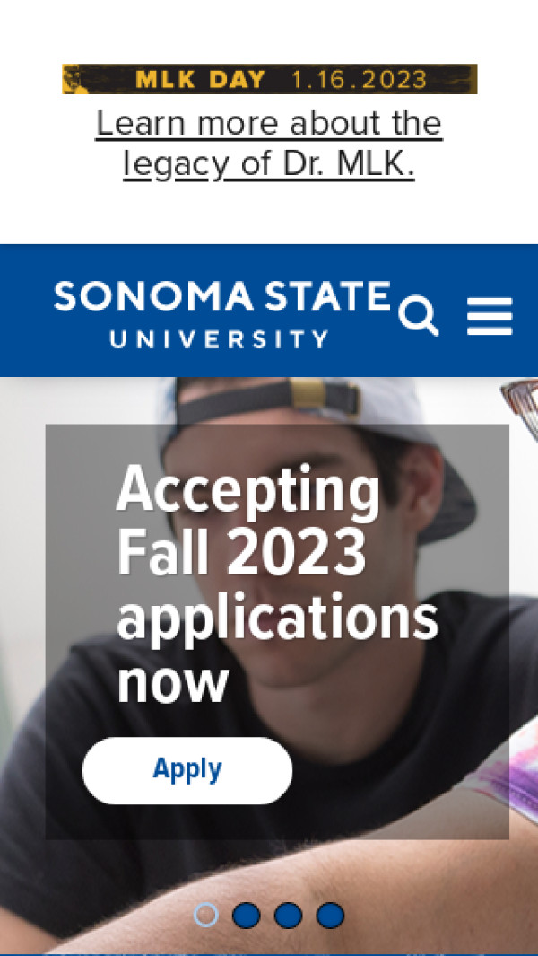Select the first carousel slide dot
Screen dimensions: 538x956
click(206, 916)
